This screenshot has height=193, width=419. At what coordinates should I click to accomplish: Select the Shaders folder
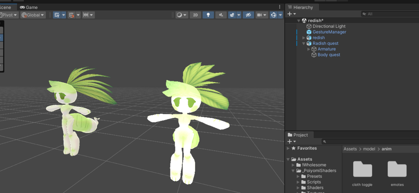315,188
